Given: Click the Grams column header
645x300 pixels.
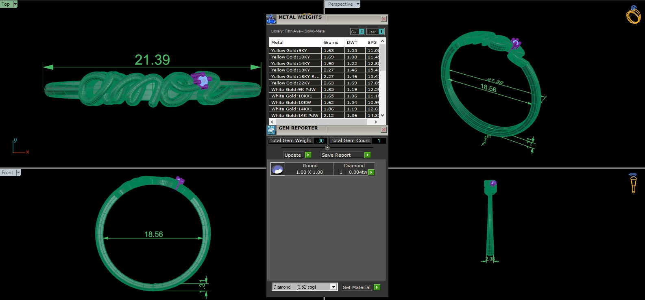Looking at the screenshot, I should pyautogui.click(x=333, y=42).
